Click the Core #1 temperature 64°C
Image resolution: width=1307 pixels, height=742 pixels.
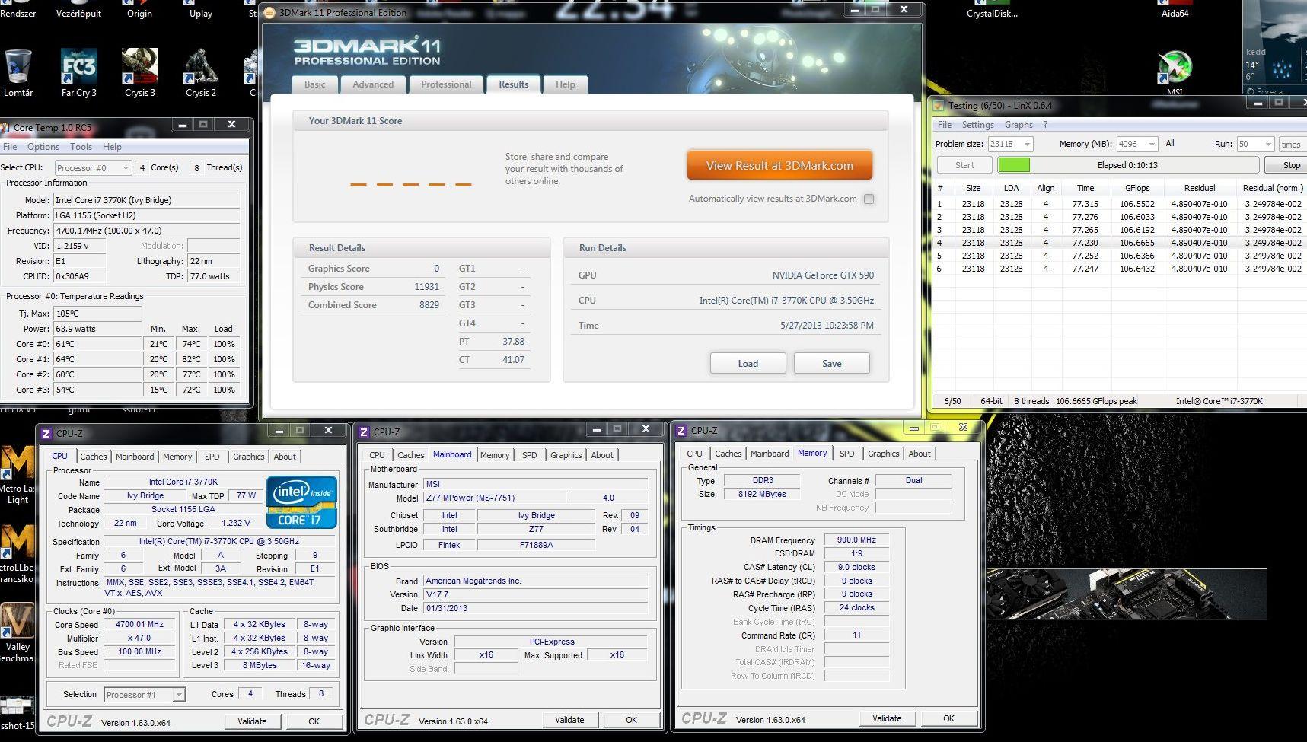pyautogui.click(x=97, y=359)
